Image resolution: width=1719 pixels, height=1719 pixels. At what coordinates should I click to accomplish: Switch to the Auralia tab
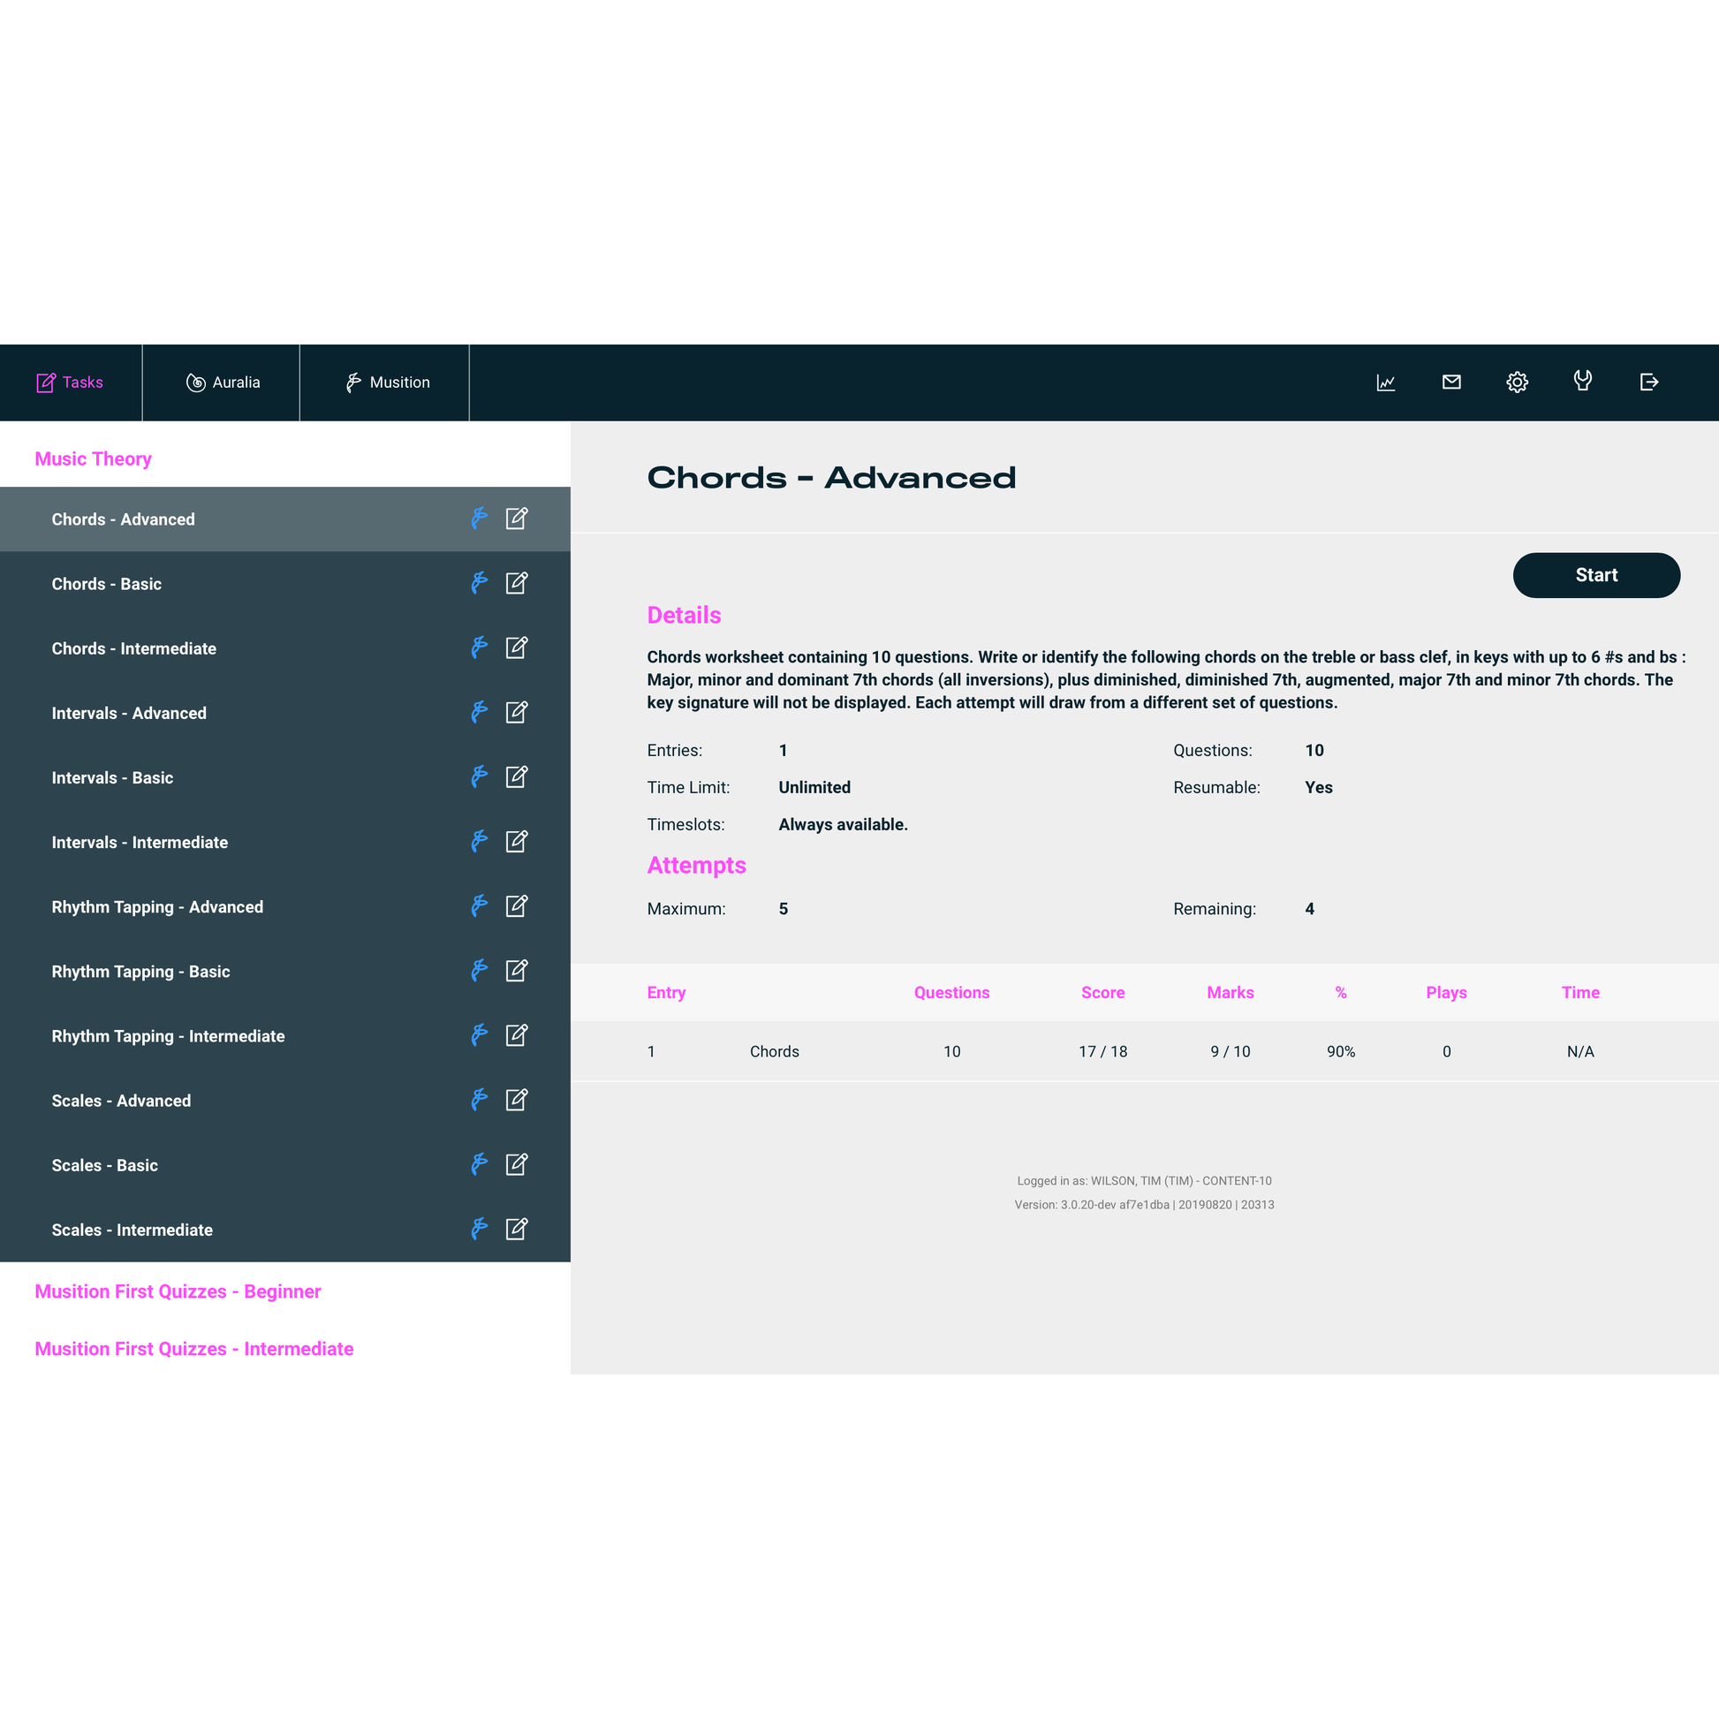223,382
